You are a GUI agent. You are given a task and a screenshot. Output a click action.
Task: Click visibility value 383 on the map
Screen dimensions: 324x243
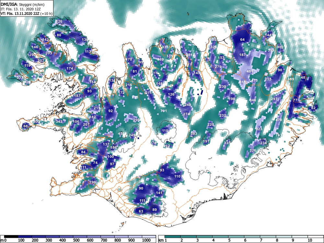coord(194,133)
